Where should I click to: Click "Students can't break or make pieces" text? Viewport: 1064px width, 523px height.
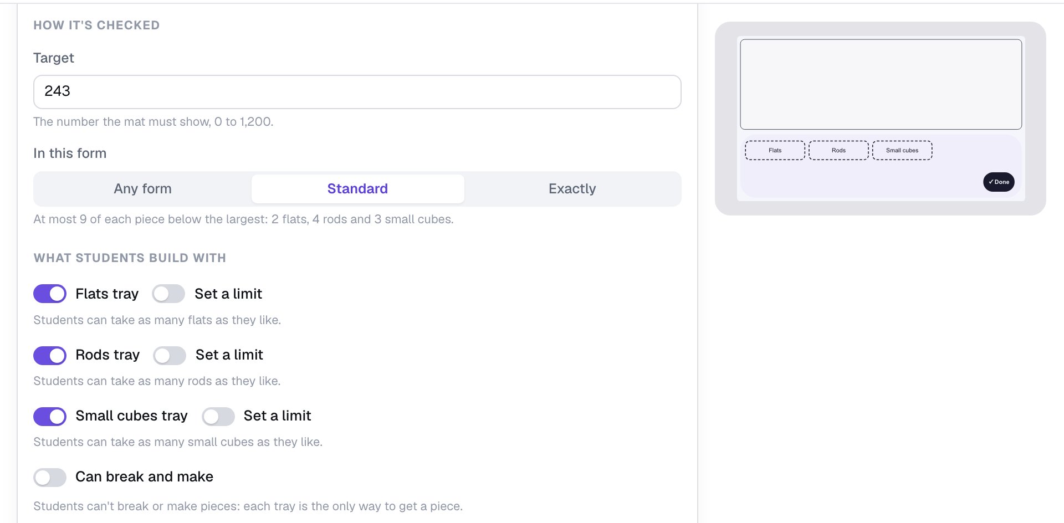tap(248, 506)
